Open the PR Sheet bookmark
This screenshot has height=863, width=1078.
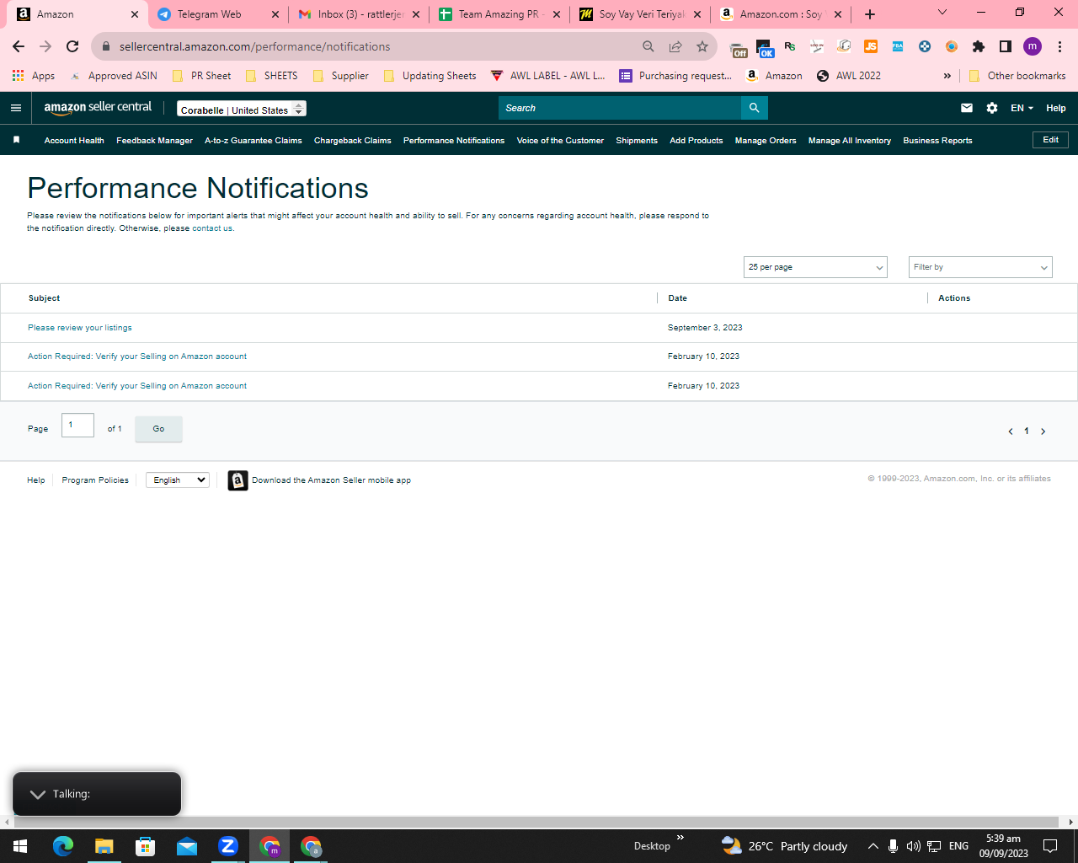click(x=202, y=76)
